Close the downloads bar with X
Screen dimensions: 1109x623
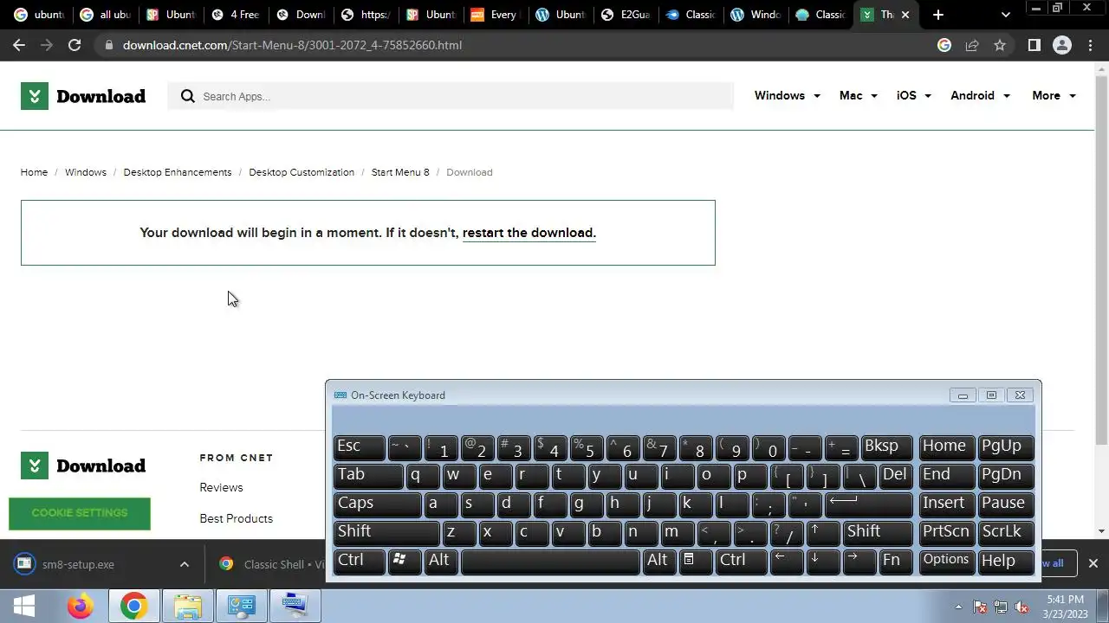1093,563
